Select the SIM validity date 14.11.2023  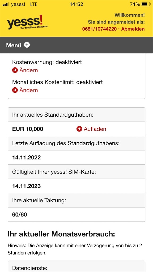[x=26, y=186]
